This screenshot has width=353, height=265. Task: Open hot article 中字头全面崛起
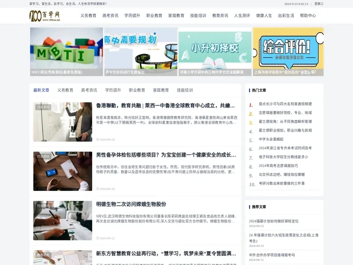pos(271,139)
